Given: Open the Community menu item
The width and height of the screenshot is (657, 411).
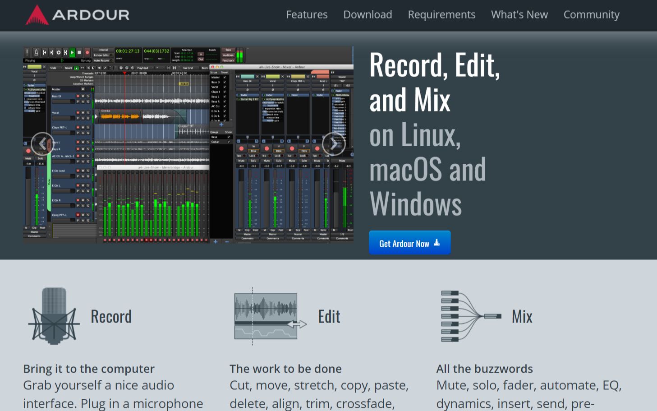Looking at the screenshot, I should [591, 14].
